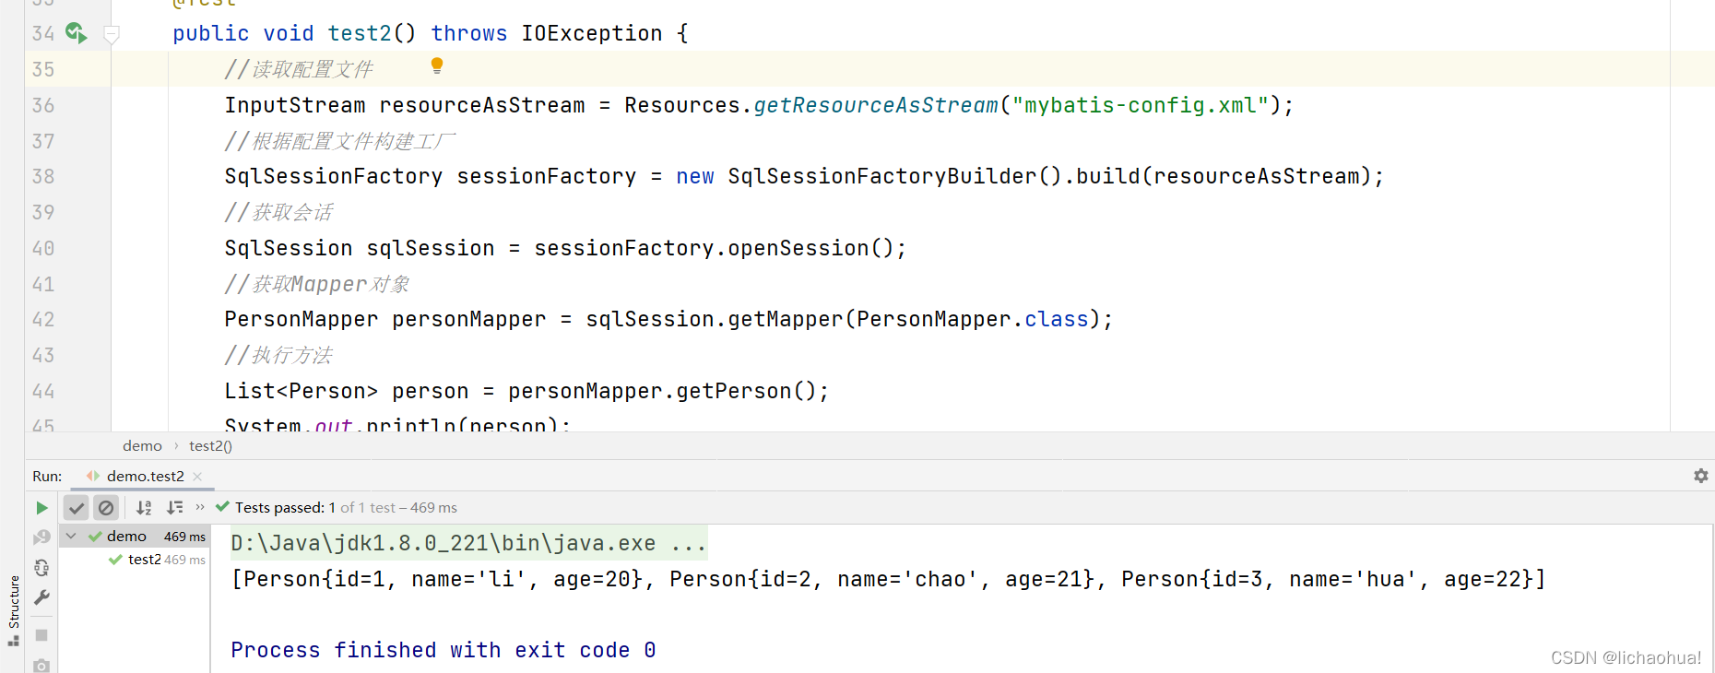
Task: Click the camera dump threads icon
Action: (x=41, y=665)
